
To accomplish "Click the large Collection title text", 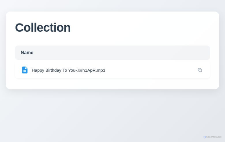I will pyautogui.click(x=43, y=27).
